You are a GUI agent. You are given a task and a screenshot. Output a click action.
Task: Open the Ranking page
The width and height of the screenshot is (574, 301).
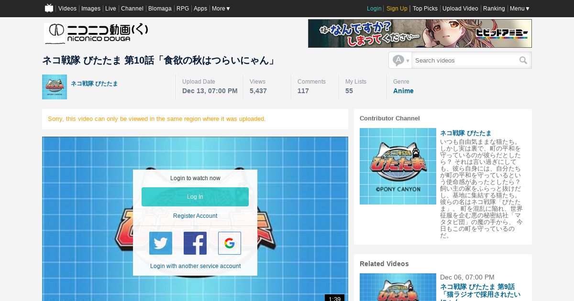pyautogui.click(x=494, y=9)
